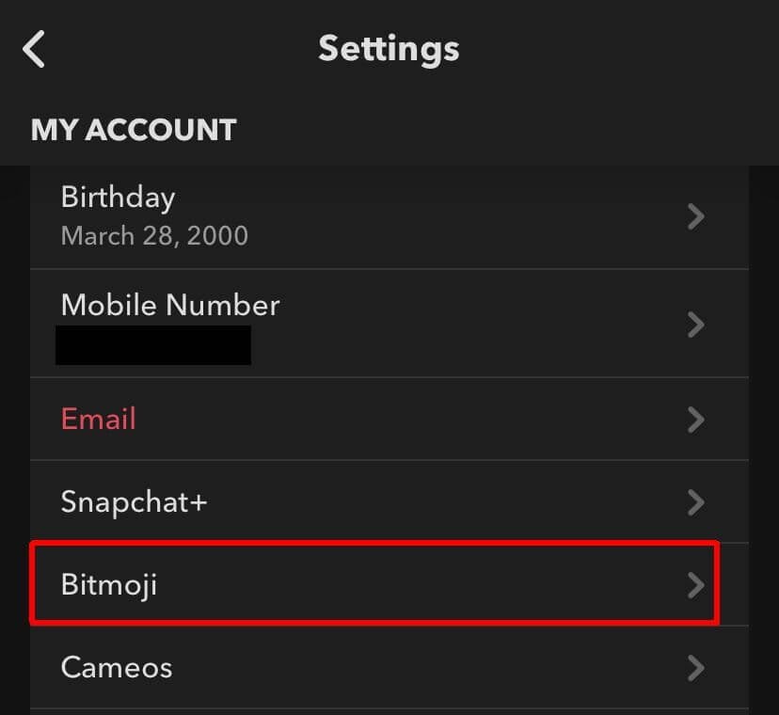This screenshot has width=779, height=715.
Task: Click the March 28, 2000 date text
Action: 154,235
